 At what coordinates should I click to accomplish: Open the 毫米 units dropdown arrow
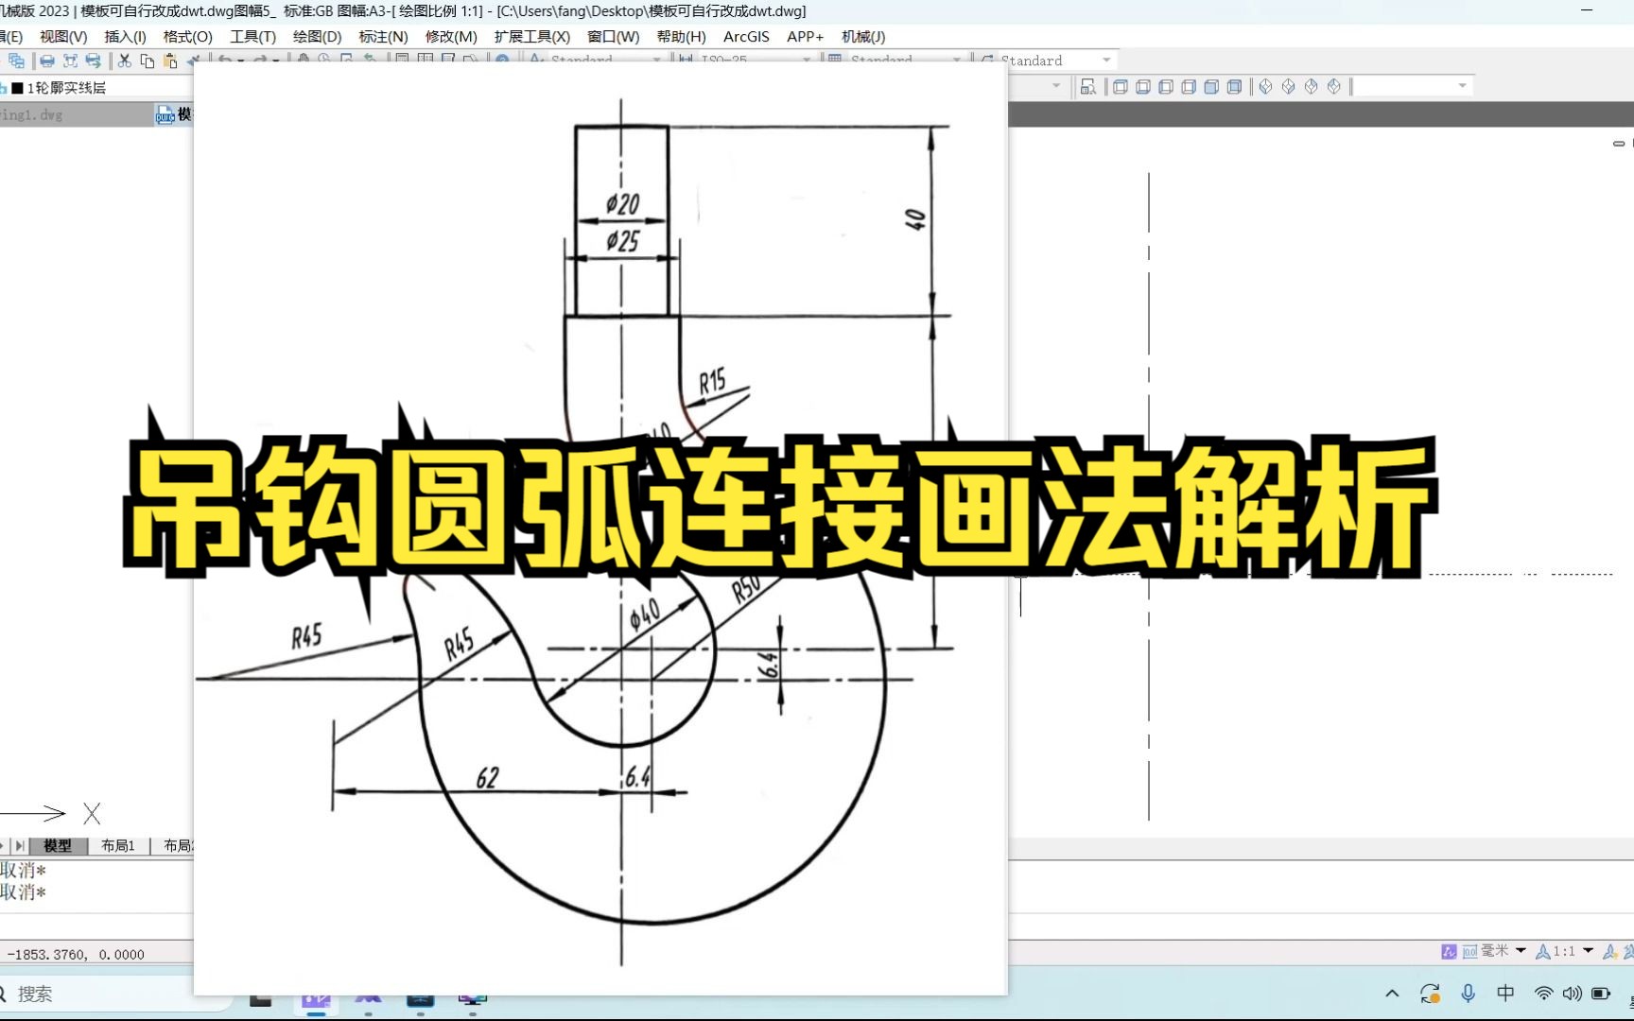pos(1521,950)
